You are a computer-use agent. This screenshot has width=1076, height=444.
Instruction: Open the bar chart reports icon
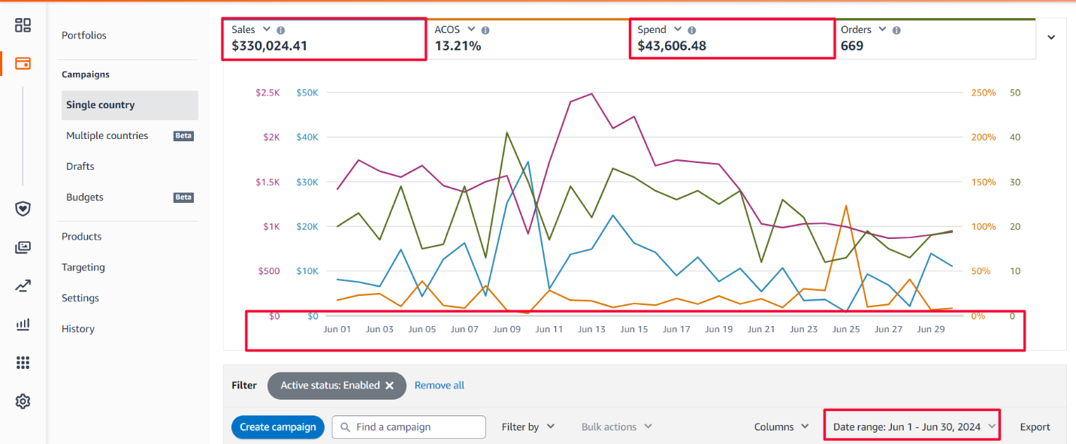(x=23, y=325)
